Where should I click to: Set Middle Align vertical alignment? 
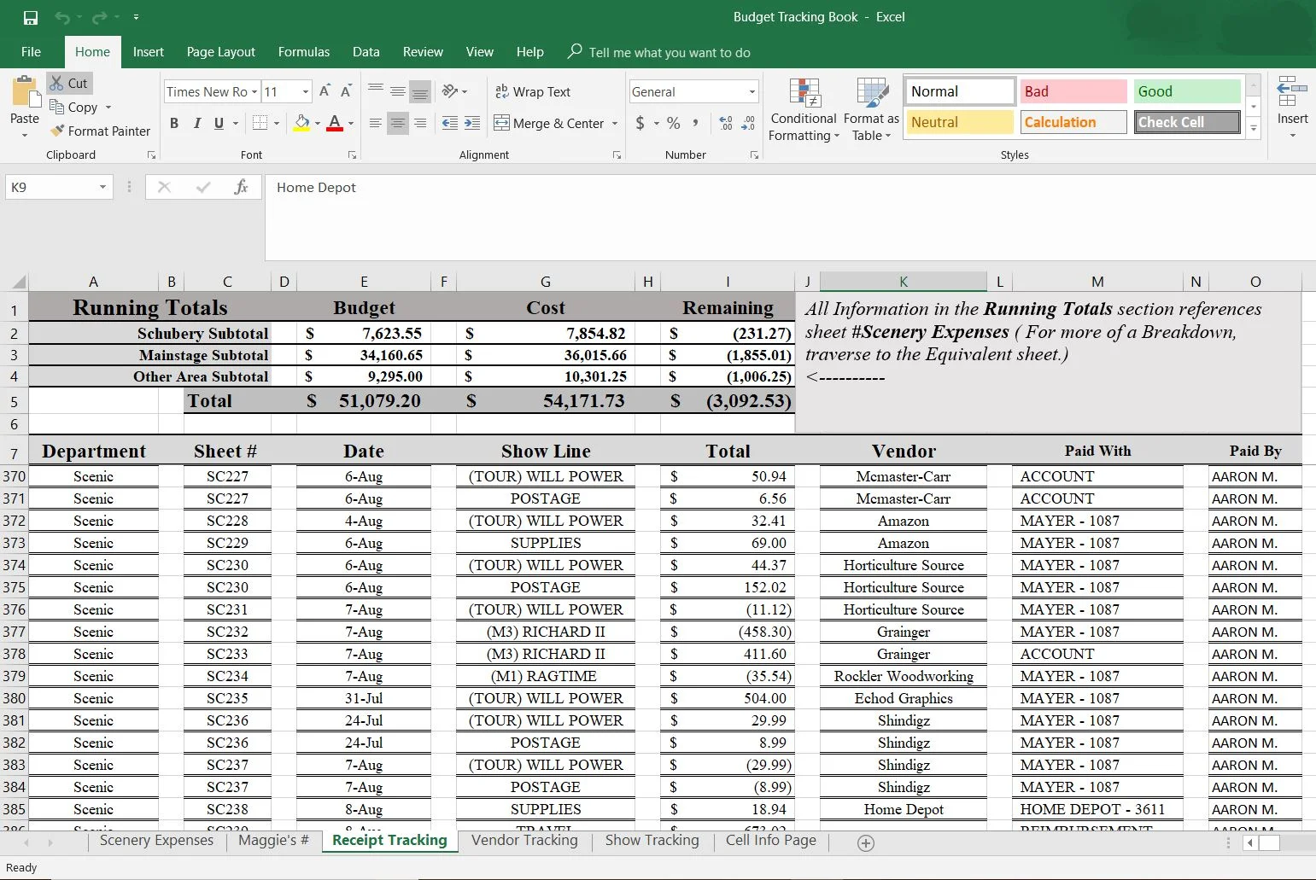pos(397,91)
